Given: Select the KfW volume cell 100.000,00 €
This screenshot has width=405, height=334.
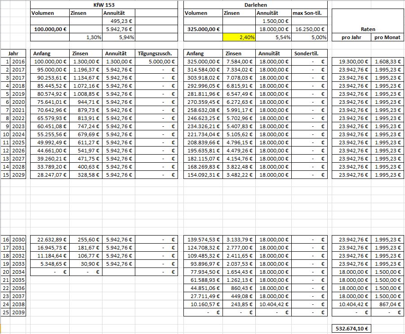Looking at the screenshot, I should [x=49, y=29].
